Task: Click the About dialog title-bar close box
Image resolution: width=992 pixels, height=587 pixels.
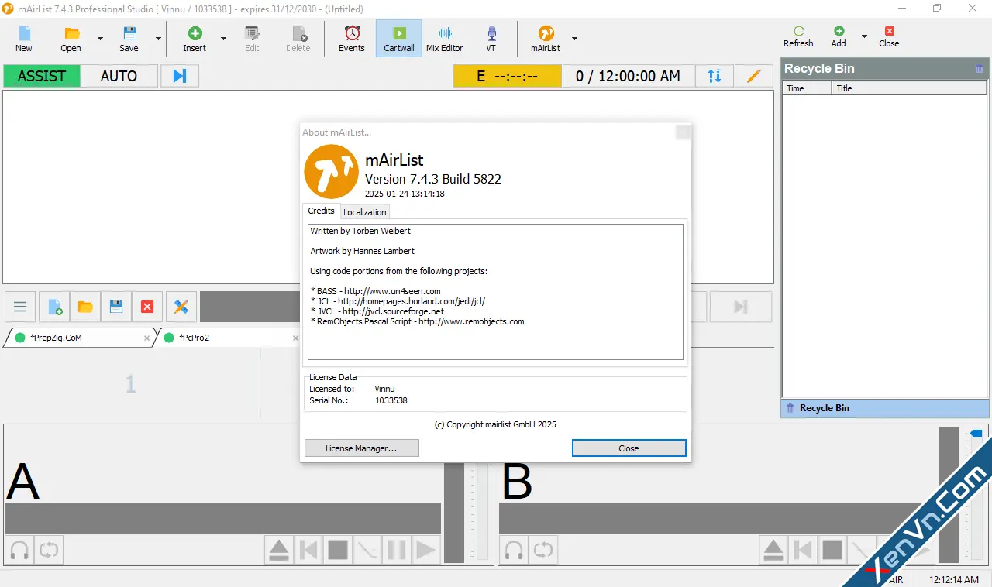Action: [x=683, y=132]
